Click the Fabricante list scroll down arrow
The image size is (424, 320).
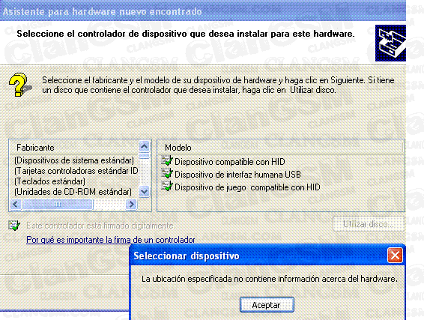tap(144, 192)
